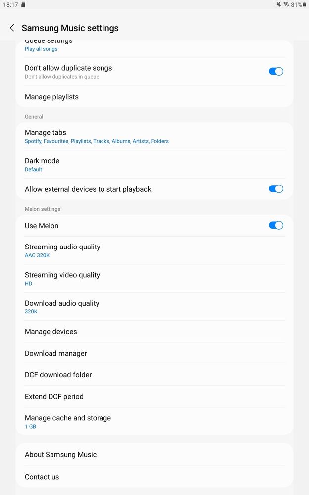Viewport: 309px width, 495px height.
Task: Change Streaming audio quality AAC 320K
Action: click(x=154, y=250)
